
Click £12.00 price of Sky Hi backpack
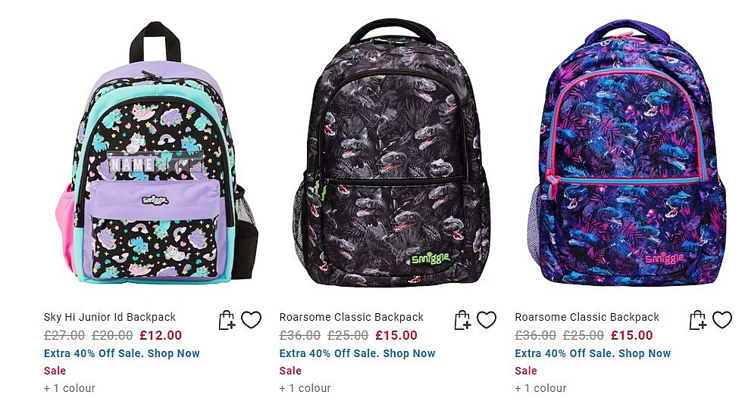click(161, 335)
